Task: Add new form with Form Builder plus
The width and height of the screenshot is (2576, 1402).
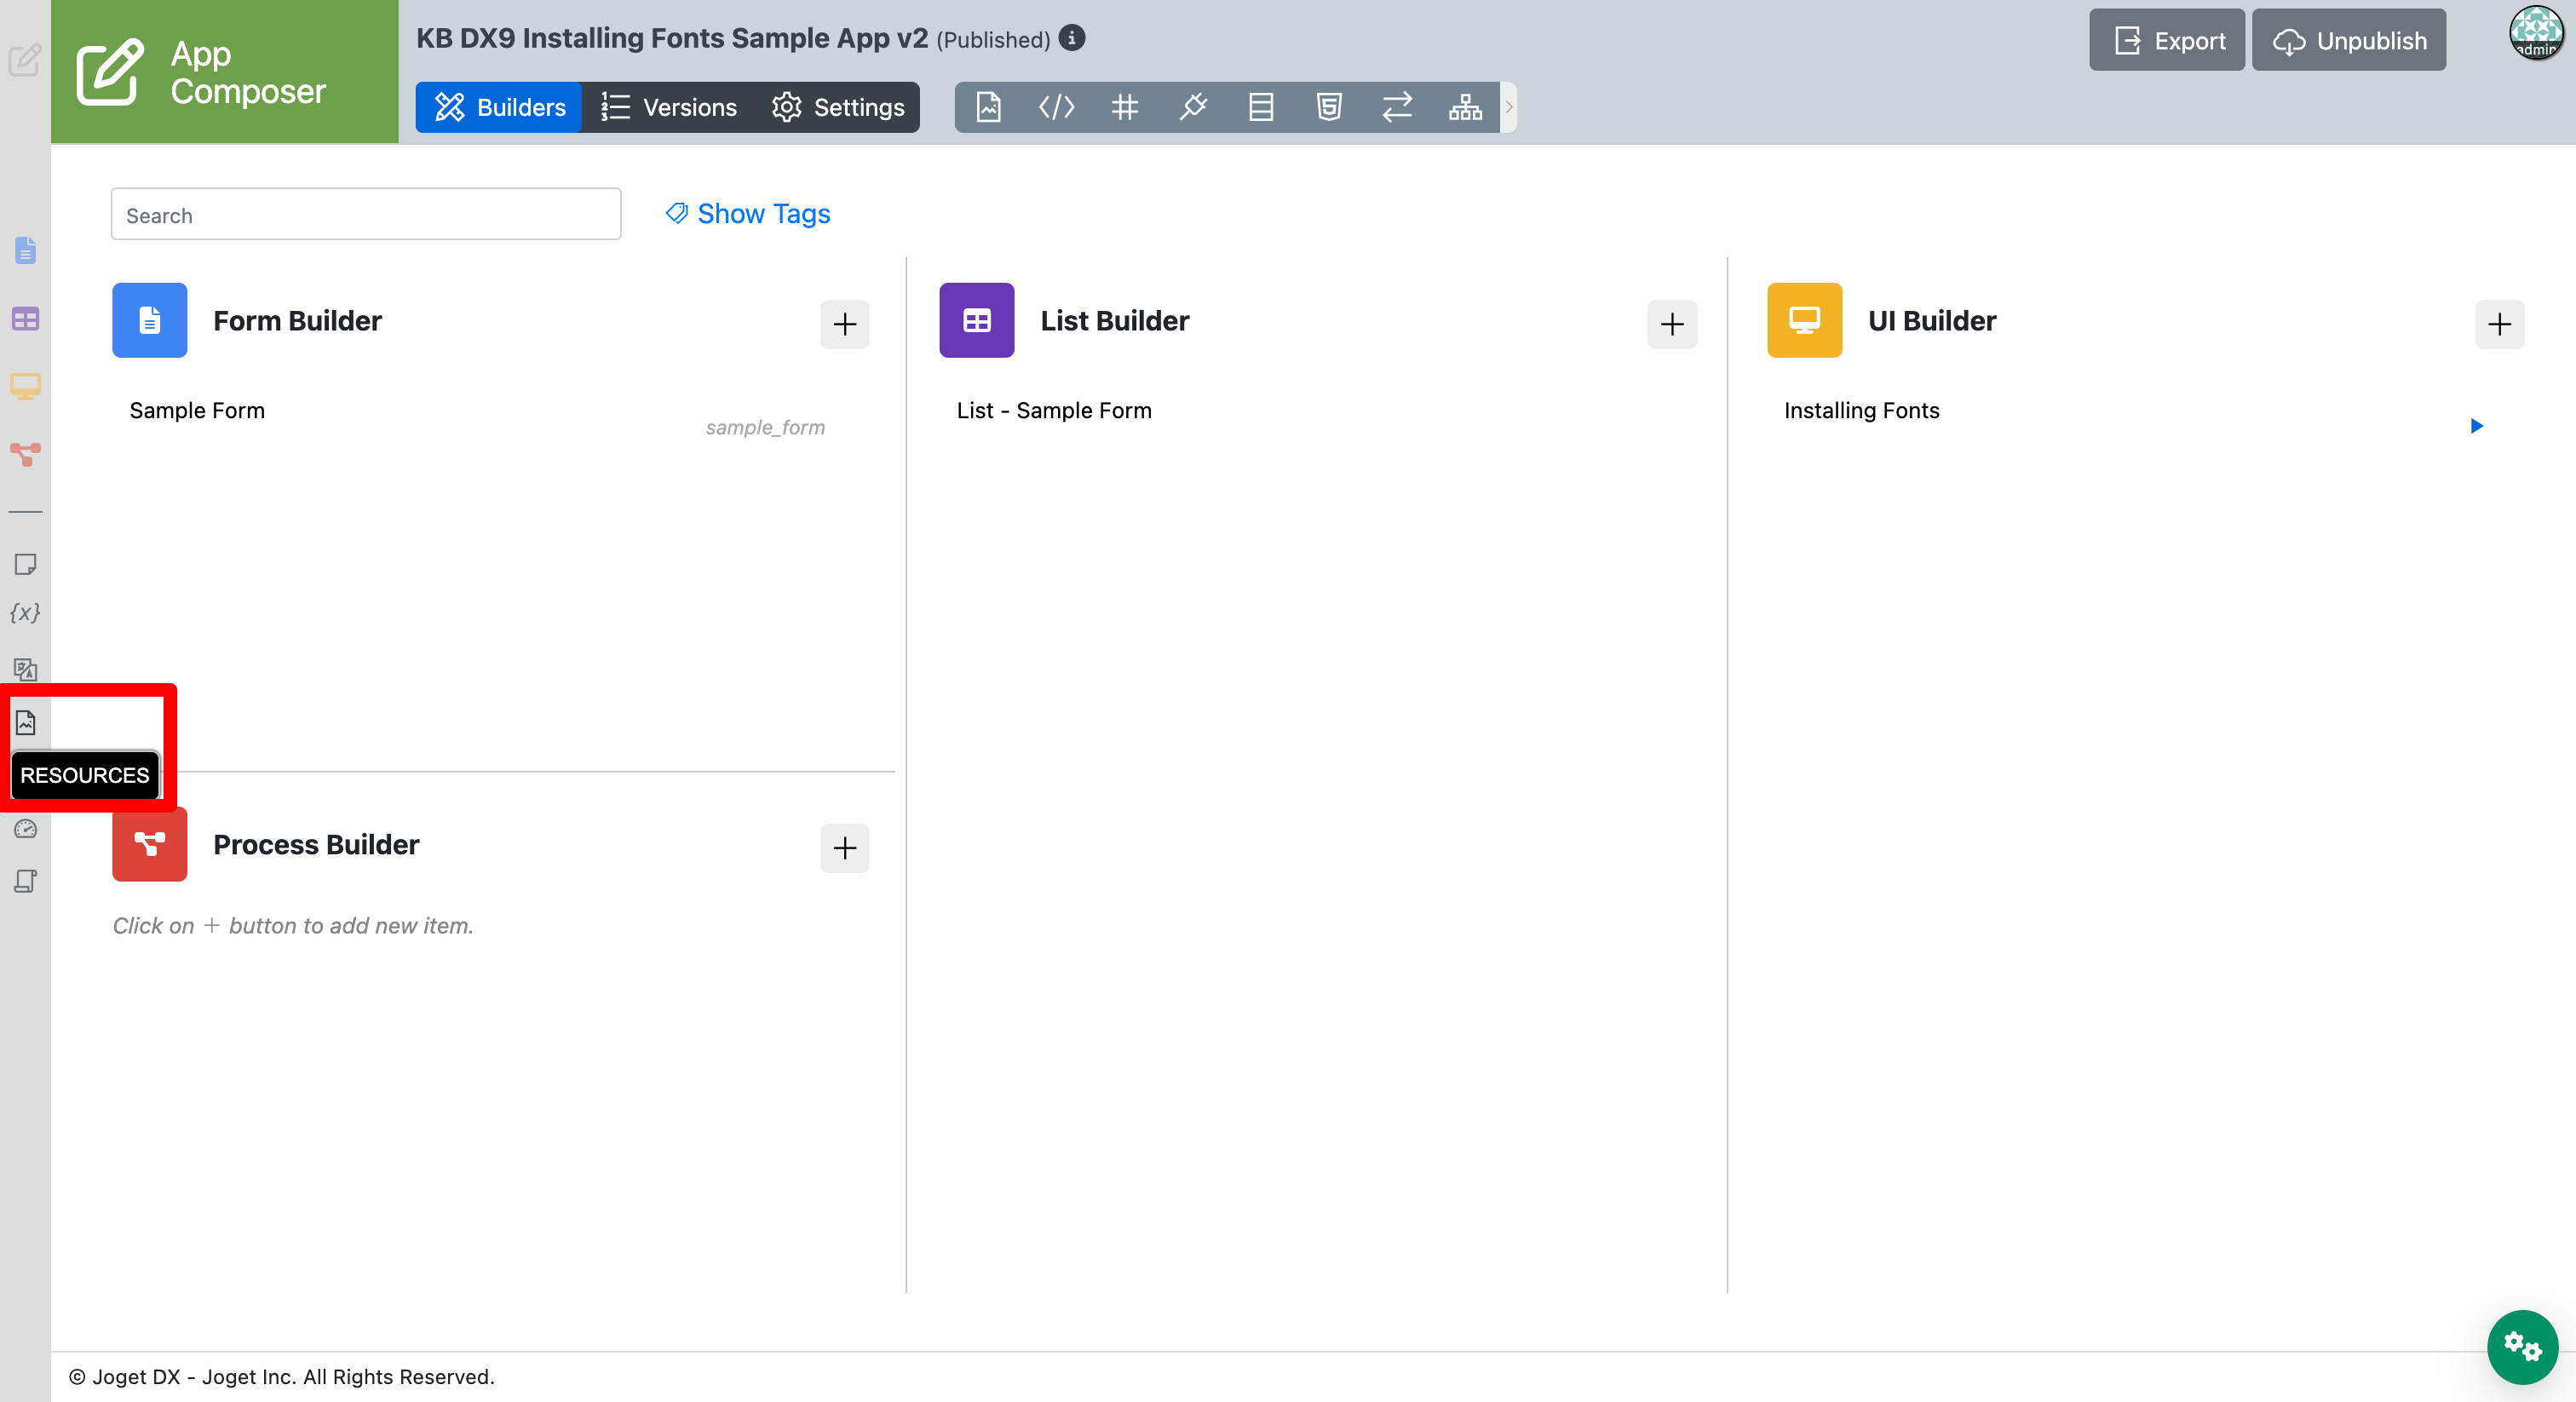Action: click(x=845, y=324)
